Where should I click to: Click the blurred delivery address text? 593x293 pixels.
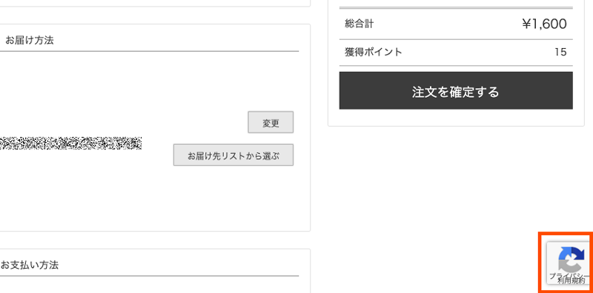[x=70, y=144]
